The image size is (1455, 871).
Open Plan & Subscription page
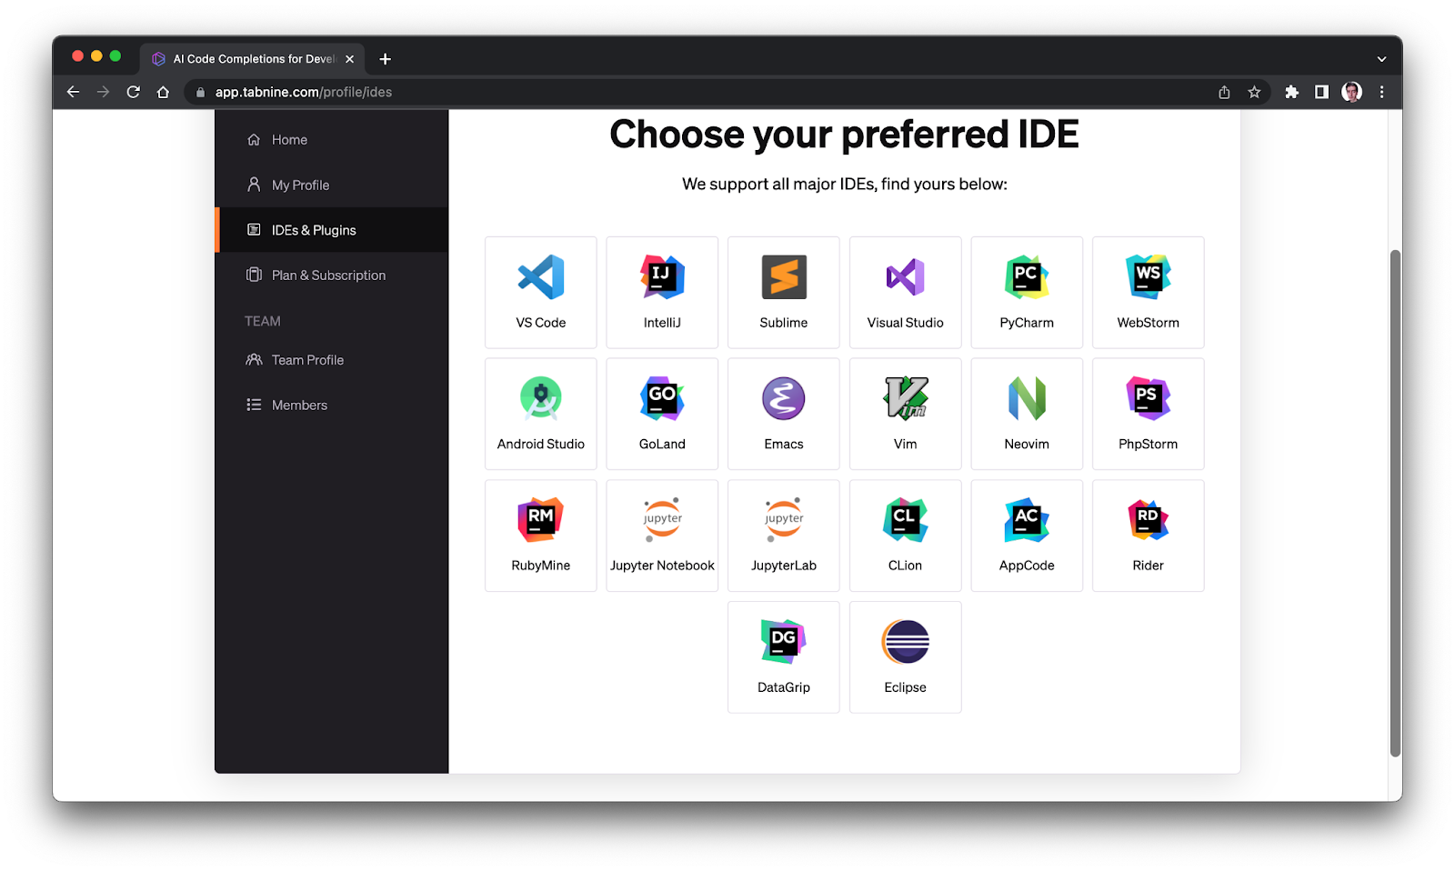pyautogui.click(x=331, y=275)
